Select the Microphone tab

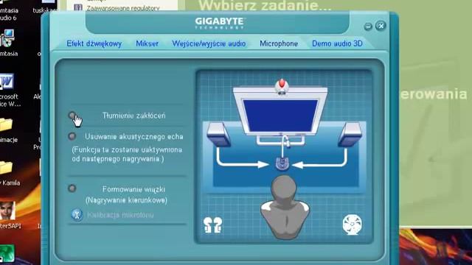(x=279, y=43)
